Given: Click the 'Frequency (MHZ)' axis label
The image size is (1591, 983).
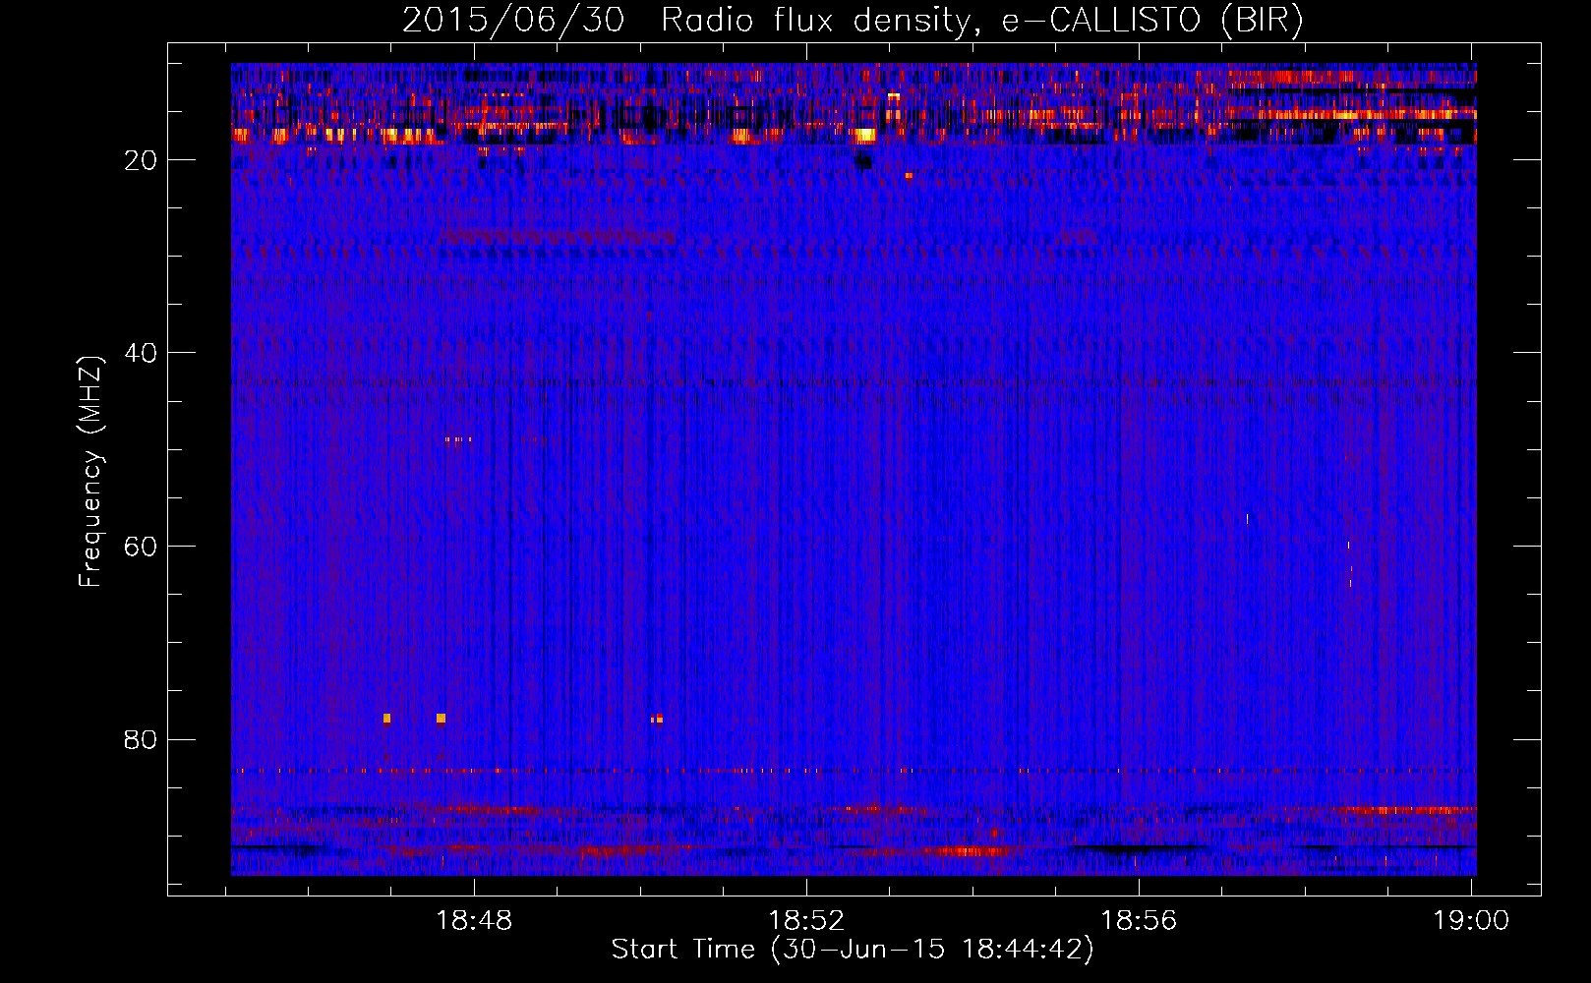Looking at the screenshot, I should click(90, 472).
